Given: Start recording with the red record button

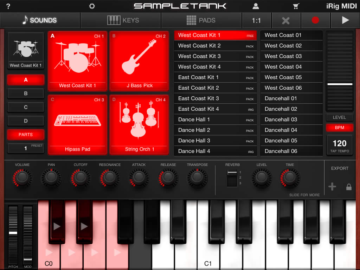Looking at the screenshot, I should pos(315,20).
